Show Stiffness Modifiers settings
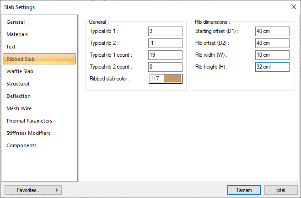 [x=28, y=133]
